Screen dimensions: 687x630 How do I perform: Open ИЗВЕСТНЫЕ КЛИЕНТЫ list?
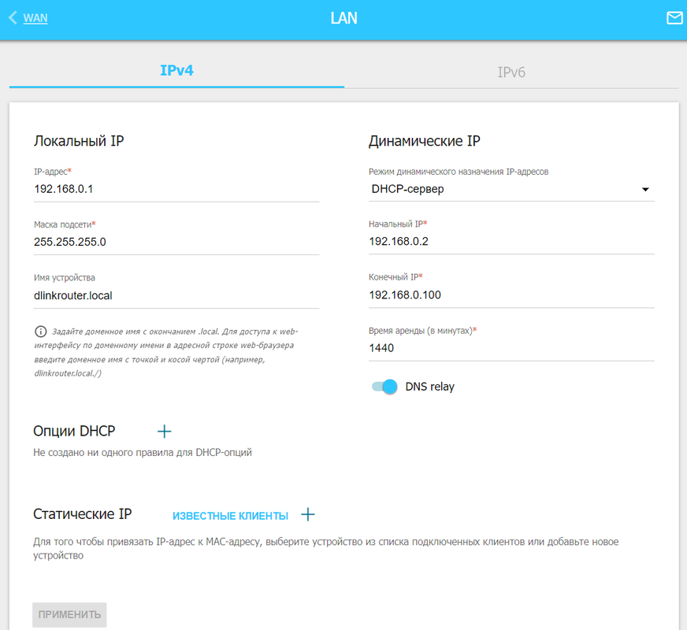tap(231, 516)
